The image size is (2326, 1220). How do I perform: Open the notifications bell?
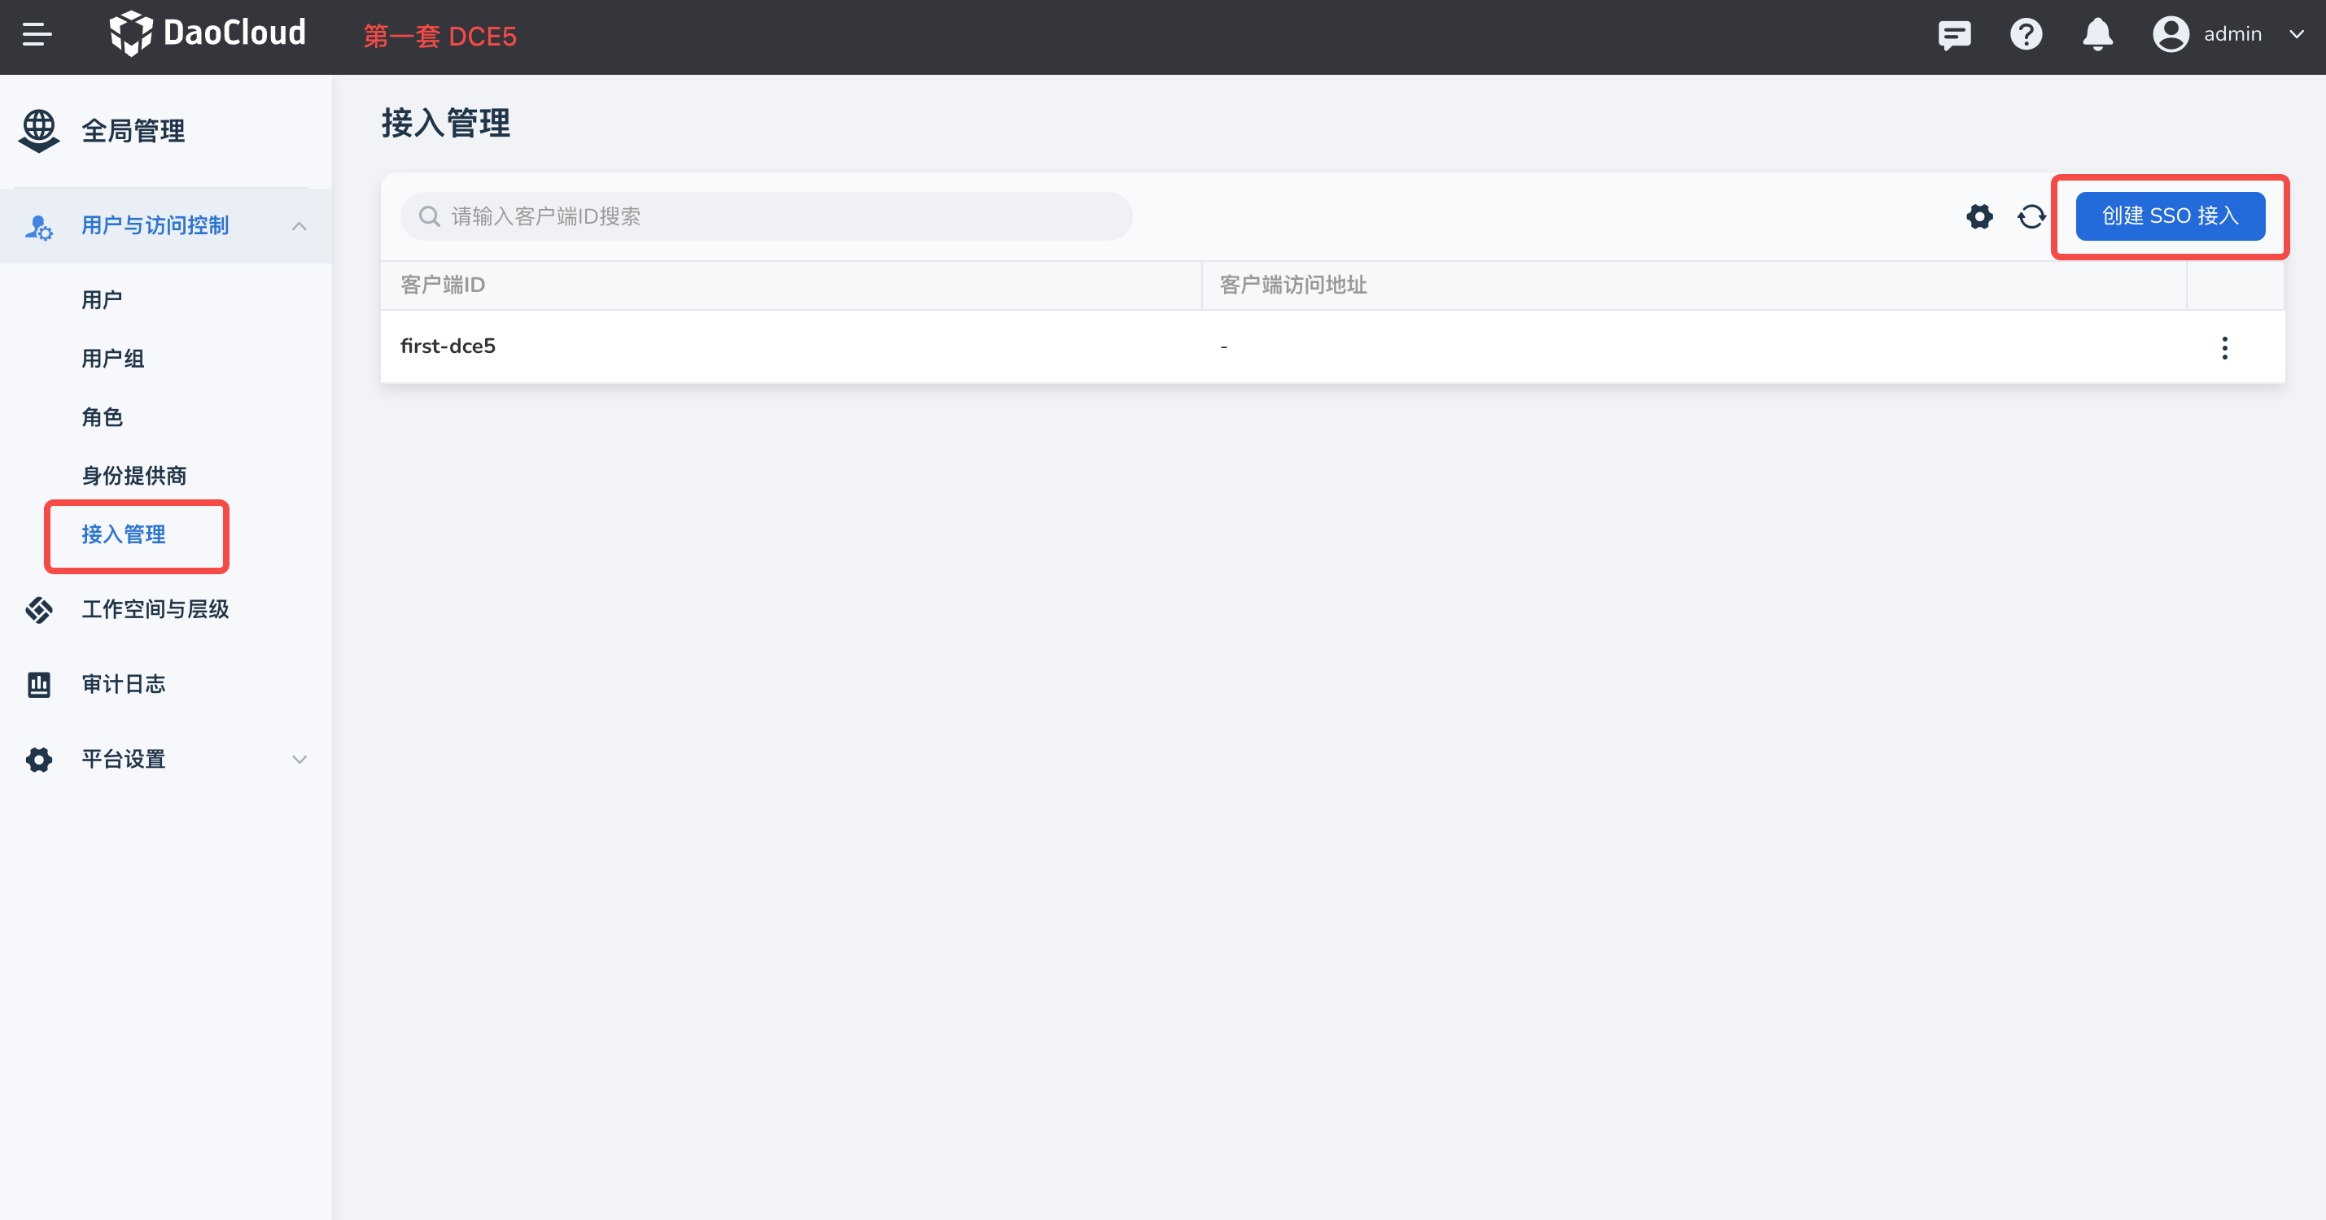pyautogui.click(x=2096, y=35)
